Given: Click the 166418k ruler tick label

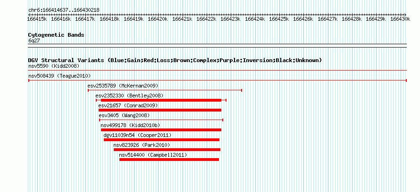Looking at the screenshot, I should 109,19.
